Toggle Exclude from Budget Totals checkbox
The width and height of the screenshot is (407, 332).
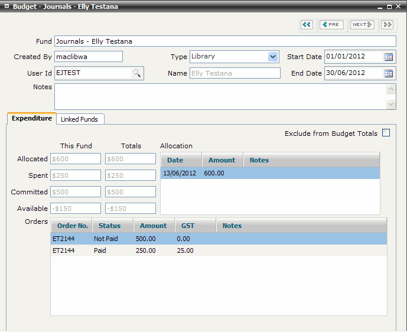[x=386, y=133]
